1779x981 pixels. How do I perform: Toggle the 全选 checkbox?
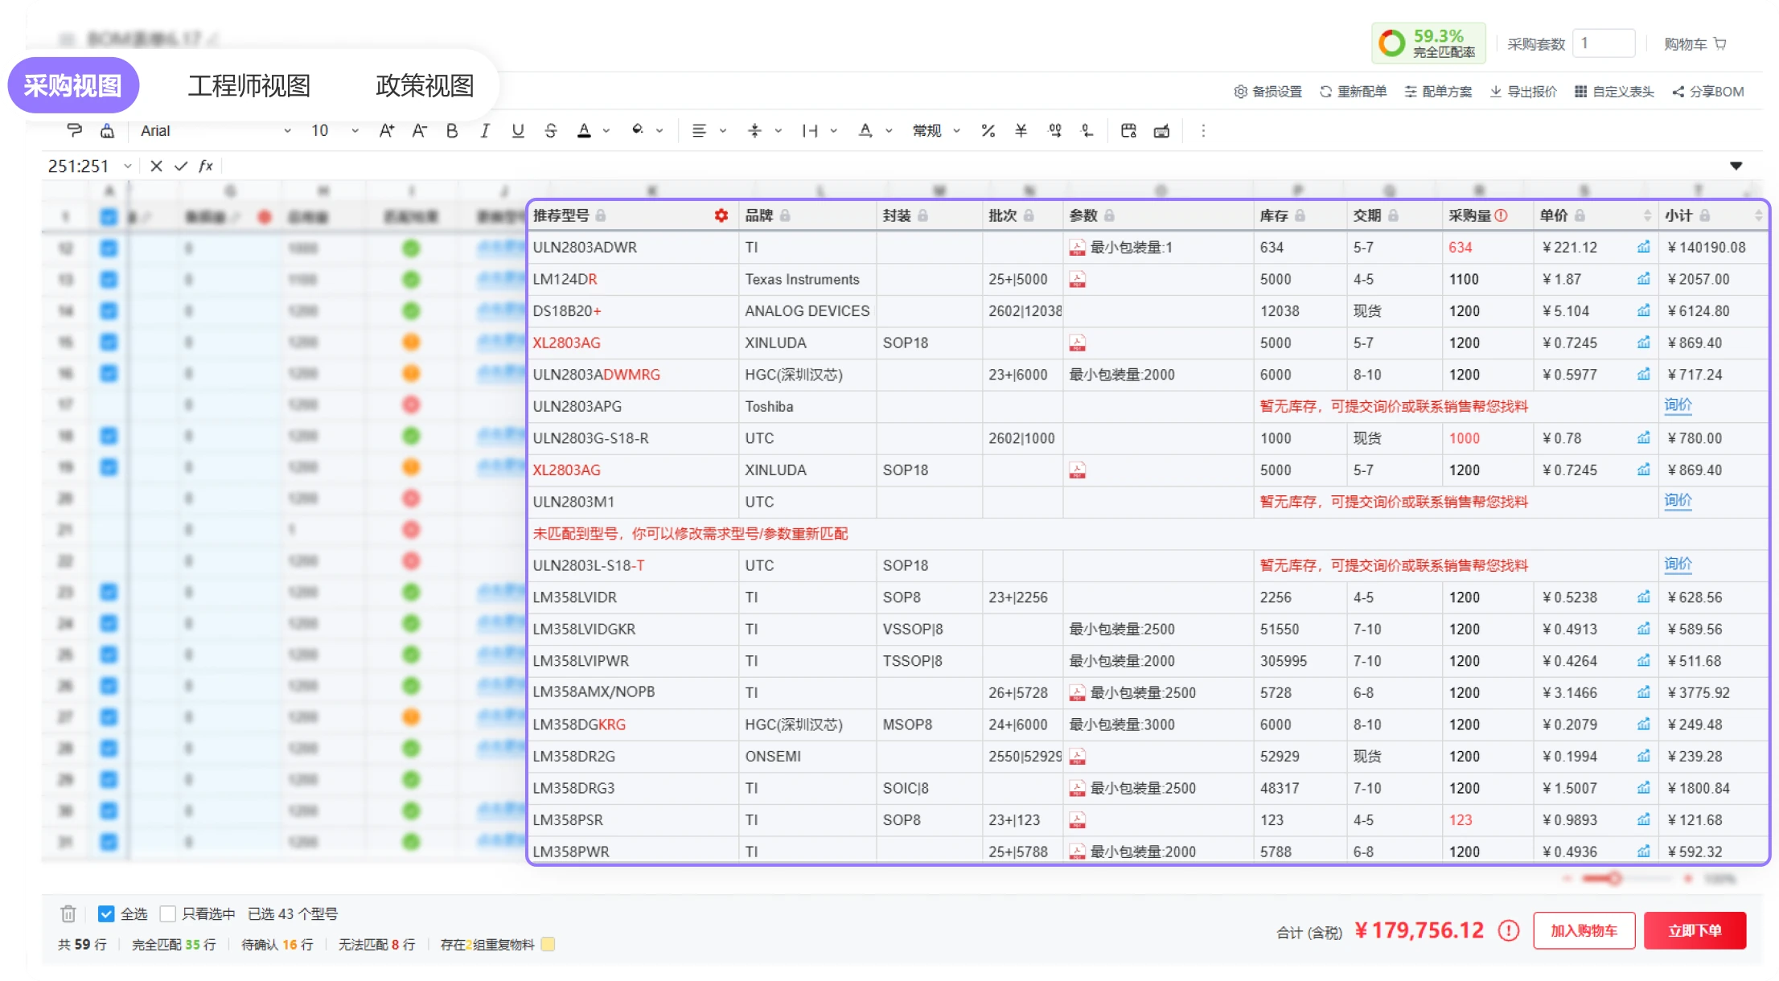coord(106,913)
